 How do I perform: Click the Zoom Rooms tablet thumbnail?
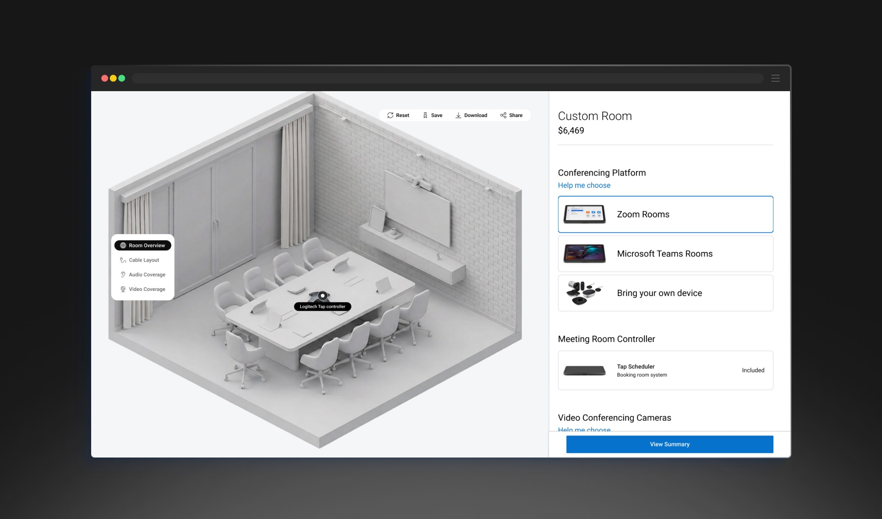[584, 214]
